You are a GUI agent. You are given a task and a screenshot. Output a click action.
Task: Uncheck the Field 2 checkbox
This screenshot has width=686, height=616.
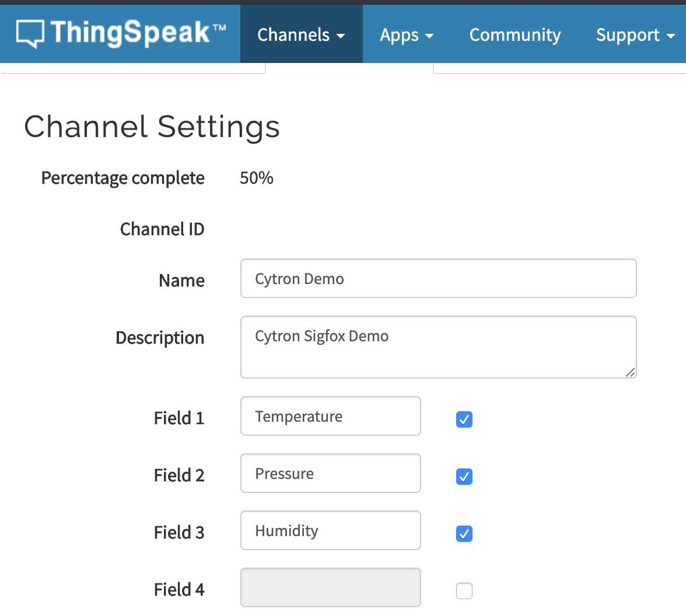tap(464, 477)
